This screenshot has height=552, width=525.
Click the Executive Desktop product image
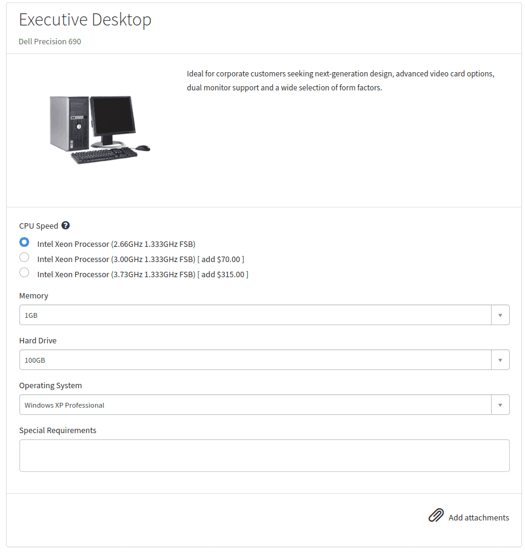(100, 129)
